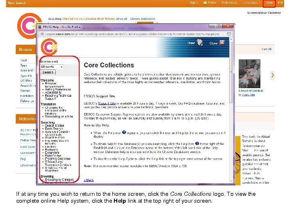This screenshot has height=218, width=291.
Task: Open Expanders help topic
Action: coord(52,153)
